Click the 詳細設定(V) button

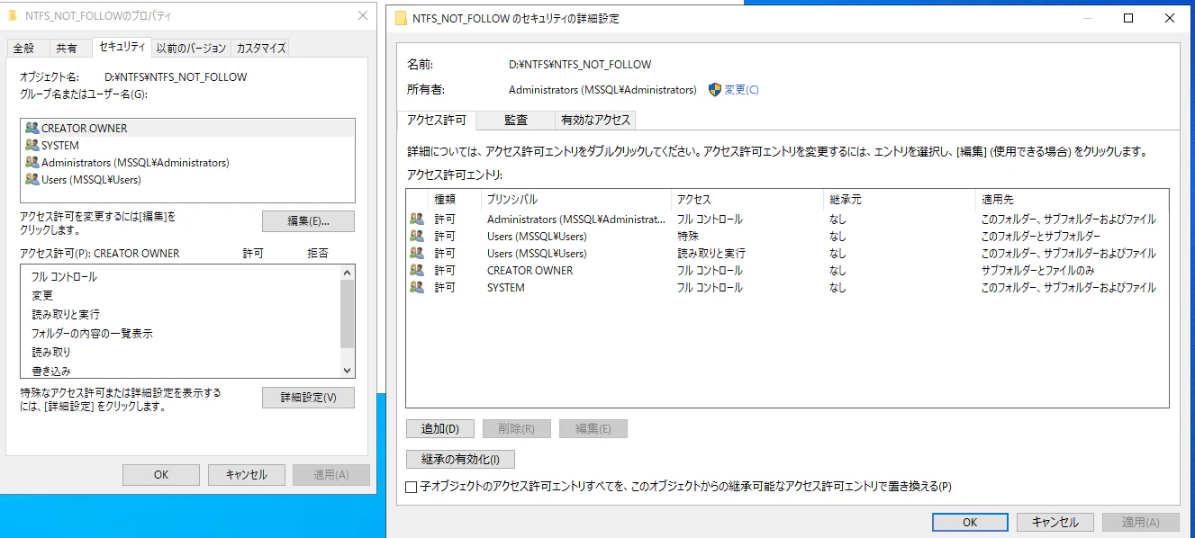[309, 398]
